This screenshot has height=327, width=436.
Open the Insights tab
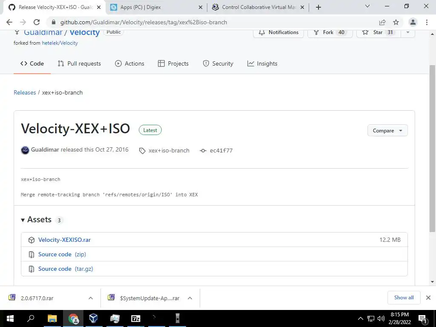coord(262,64)
